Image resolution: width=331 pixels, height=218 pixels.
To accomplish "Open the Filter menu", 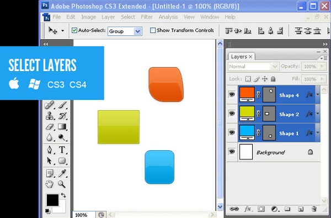I will [147, 17].
